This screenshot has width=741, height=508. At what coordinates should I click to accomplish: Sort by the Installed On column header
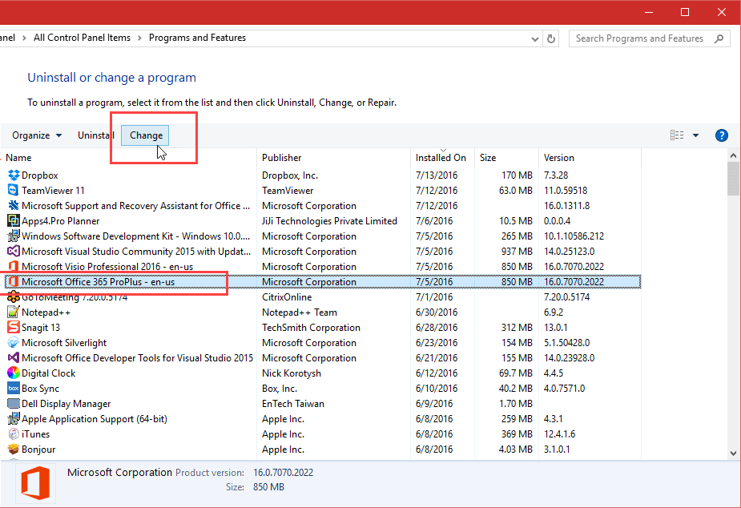[442, 158]
